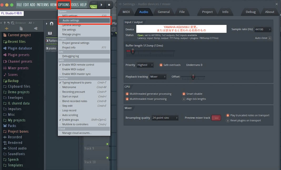281x170 pixels.
Task: Select the browser plugins tab icon
Action: 36,28
